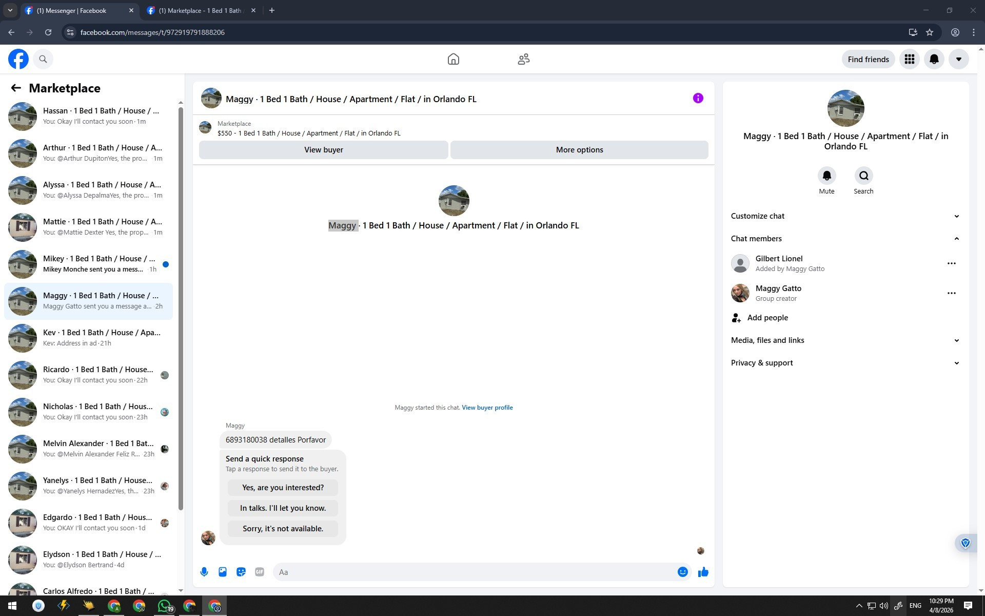The width and height of the screenshot is (985, 616).
Task: Mute this conversation with bell icon
Action: coord(826,176)
